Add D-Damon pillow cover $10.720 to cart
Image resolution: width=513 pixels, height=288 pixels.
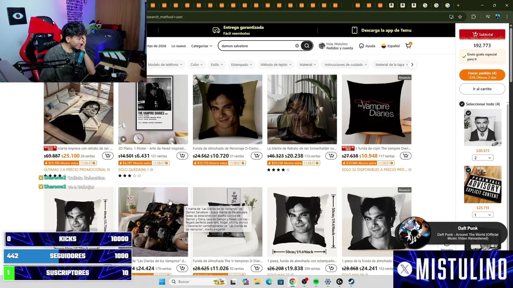256,156
